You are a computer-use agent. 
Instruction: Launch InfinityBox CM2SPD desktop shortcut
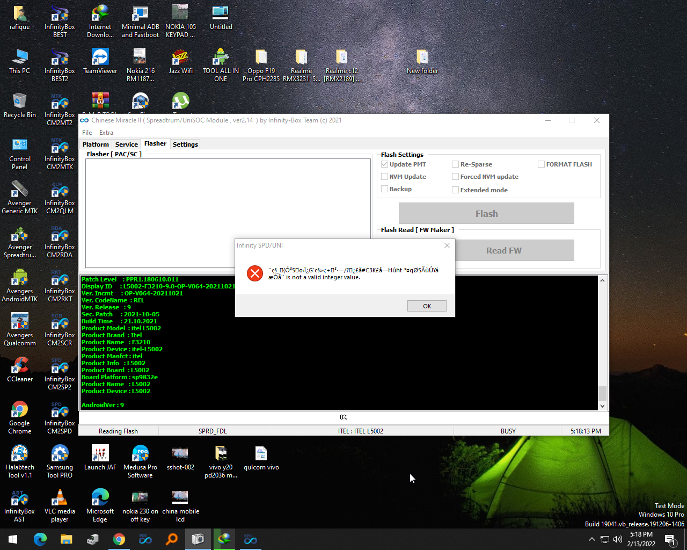click(60, 417)
